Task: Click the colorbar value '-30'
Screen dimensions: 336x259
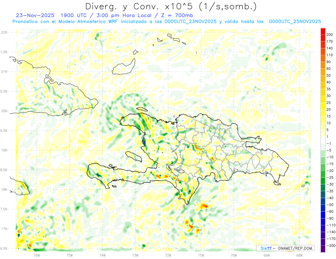Action: [x=330, y=184]
